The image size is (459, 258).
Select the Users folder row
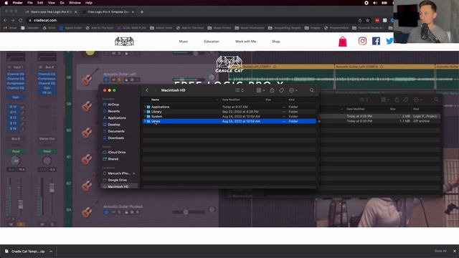(229, 121)
